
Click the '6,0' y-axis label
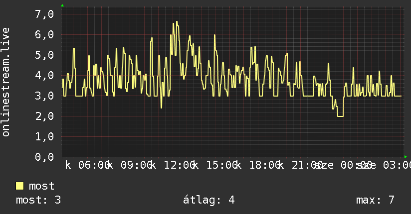click(x=44, y=34)
